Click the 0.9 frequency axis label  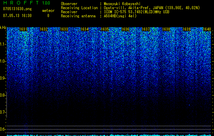tap(3, 78)
